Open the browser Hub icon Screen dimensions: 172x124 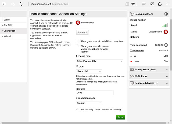[144, 4]
